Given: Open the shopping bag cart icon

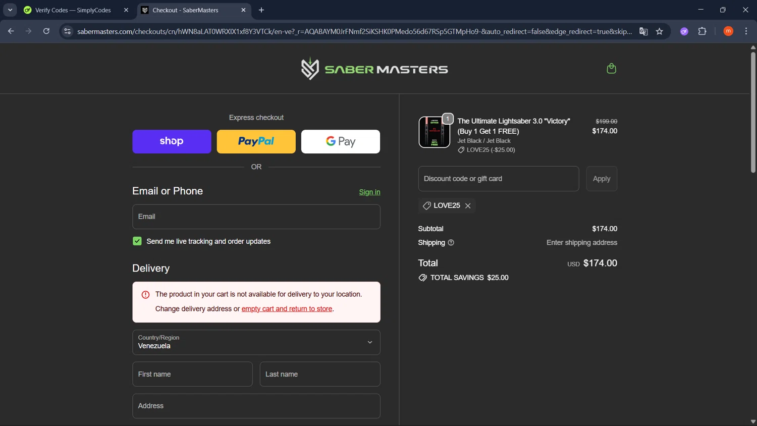Looking at the screenshot, I should [x=611, y=69].
